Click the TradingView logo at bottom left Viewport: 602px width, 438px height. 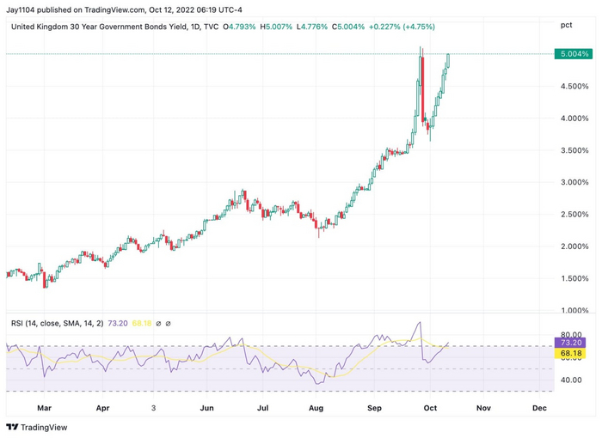point(37,427)
